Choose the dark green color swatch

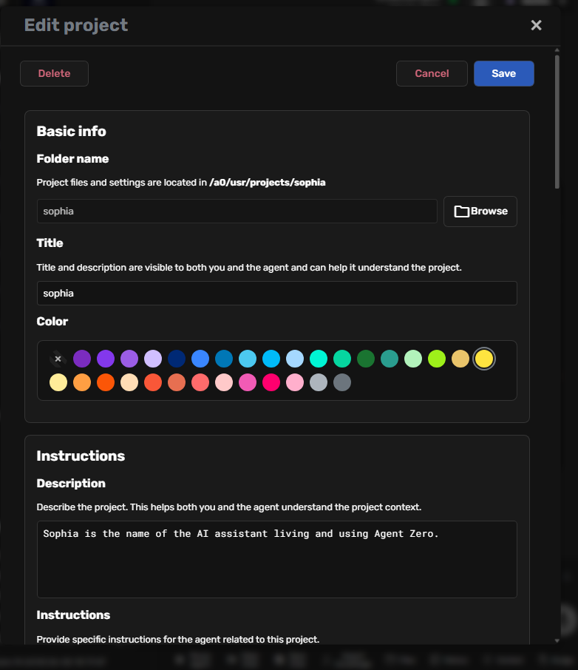pyautogui.click(x=365, y=359)
